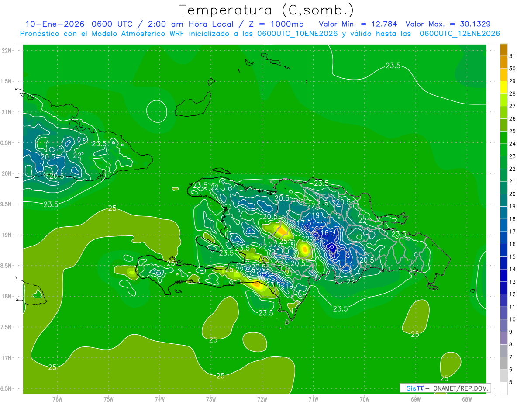Click the '76W' longitude axis label
The width and height of the screenshot is (524, 405).
(57, 399)
